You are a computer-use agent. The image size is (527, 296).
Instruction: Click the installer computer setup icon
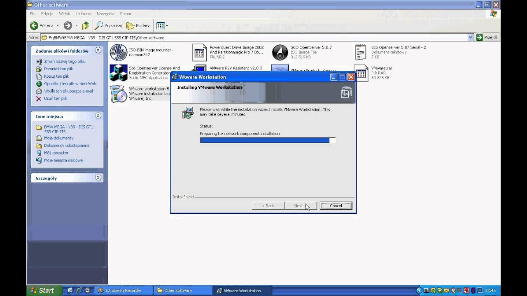pyautogui.click(x=188, y=113)
